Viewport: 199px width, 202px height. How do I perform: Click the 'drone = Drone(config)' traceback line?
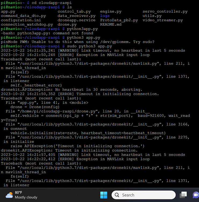tap(35, 107)
